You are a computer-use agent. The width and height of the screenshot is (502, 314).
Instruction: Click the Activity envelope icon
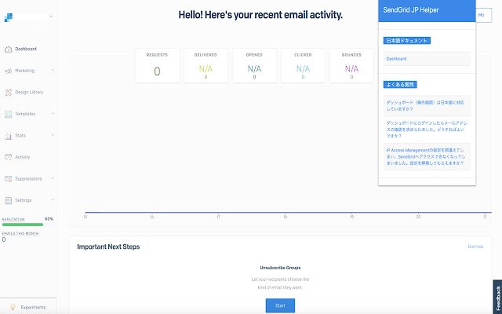coord(8,157)
